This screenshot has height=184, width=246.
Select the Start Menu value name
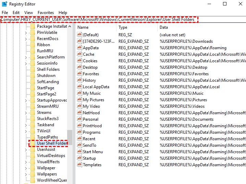(x=93, y=152)
